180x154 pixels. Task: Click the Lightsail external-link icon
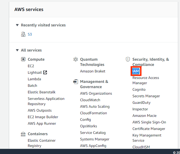point(45,72)
